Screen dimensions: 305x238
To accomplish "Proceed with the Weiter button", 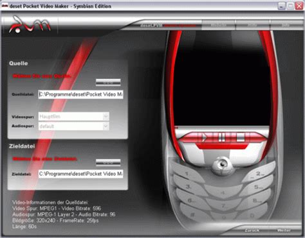I will (284, 230).
